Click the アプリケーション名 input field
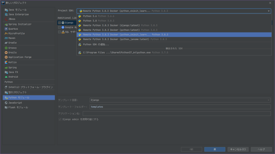Screen dimensions: 275x154 [177, 113]
